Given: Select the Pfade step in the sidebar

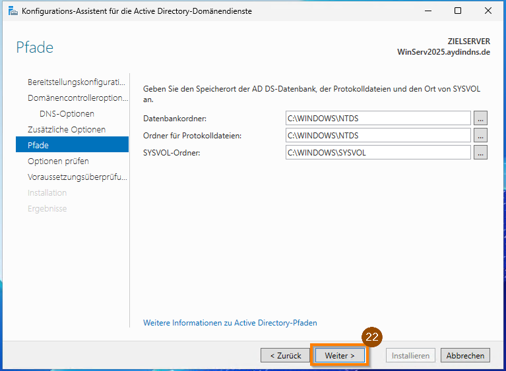Looking at the screenshot, I should click(73, 144).
